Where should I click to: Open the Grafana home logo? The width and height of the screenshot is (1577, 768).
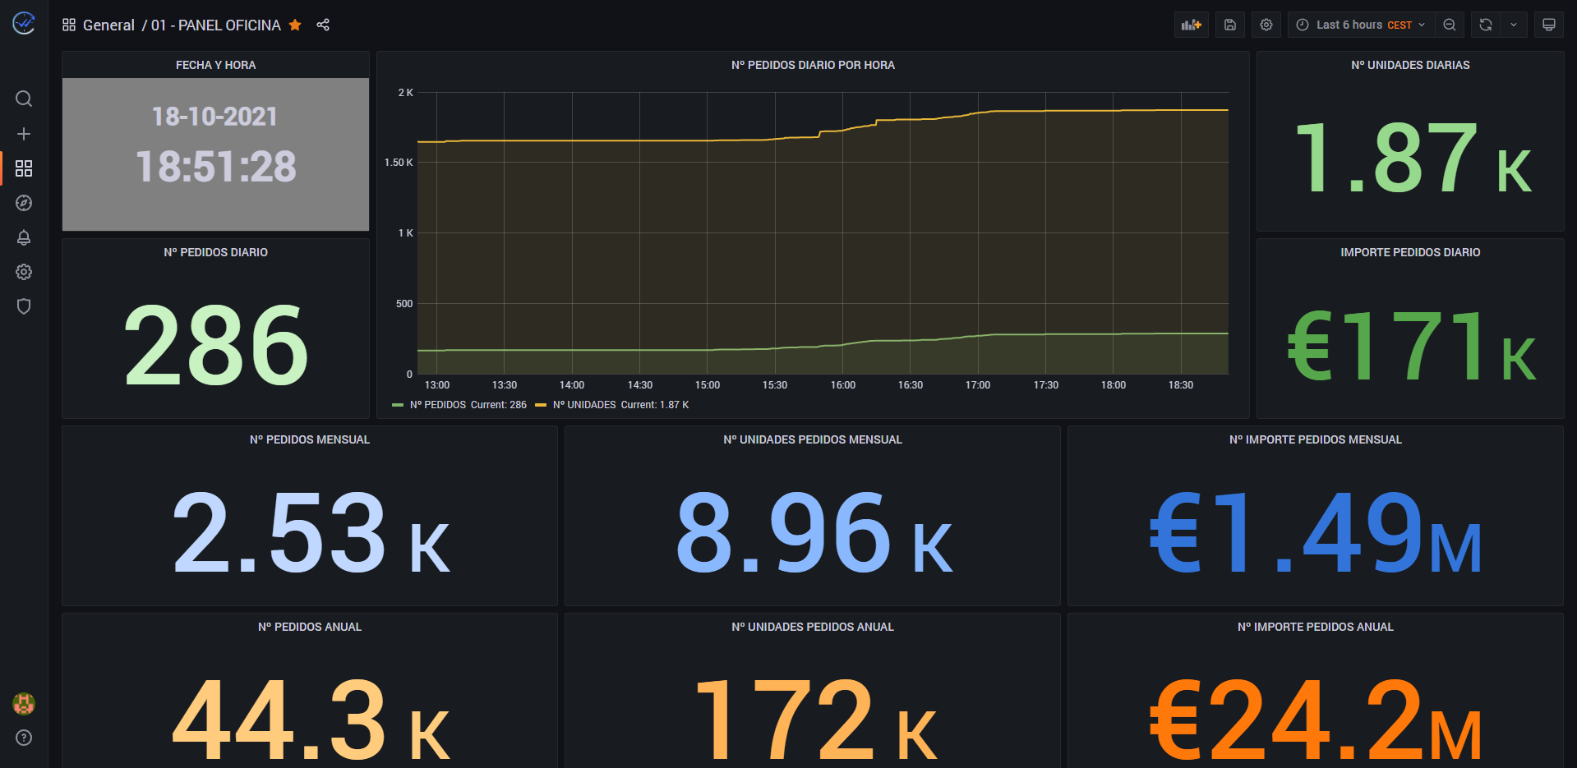[x=24, y=23]
